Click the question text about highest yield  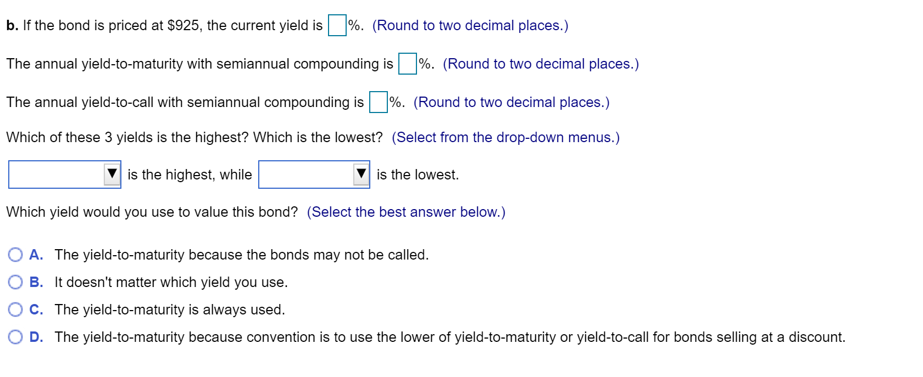click(x=192, y=137)
